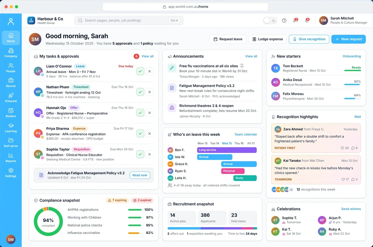Image resolution: width=373 pixels, height=247 pixels.
Task: Click the Request leave button
Action: pyautogui.click(x=228, y=39)
